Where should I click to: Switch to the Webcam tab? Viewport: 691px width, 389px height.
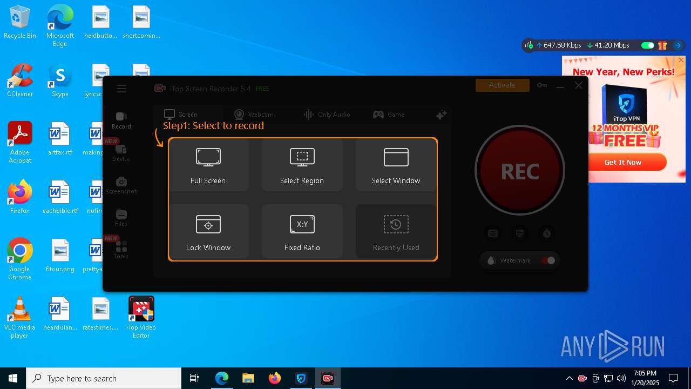[254, 115]
